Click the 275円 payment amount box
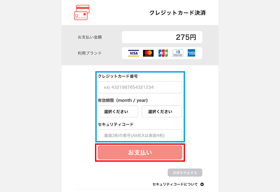 162,37
